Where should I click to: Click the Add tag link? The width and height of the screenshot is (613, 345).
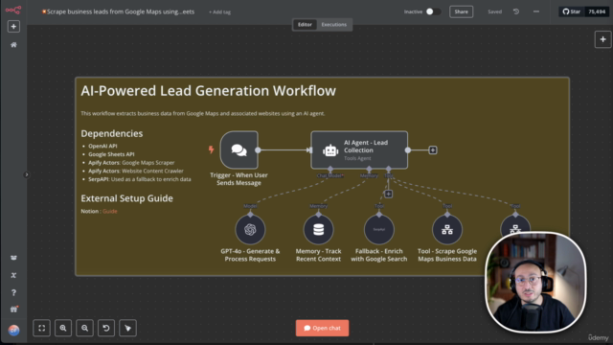[219, 12]
